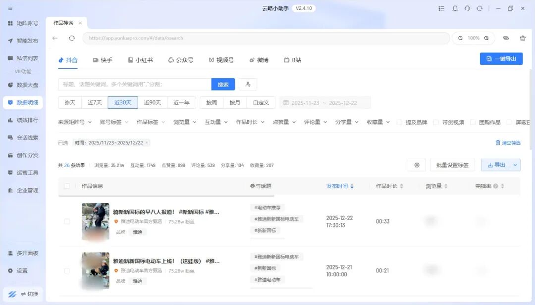535x305 pixels.
Task: Click the 一键导出 button
Action: pos(501,59)
